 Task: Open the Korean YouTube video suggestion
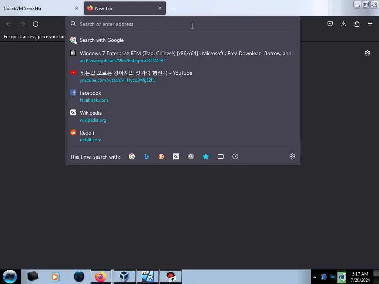[x=183, y=76]
